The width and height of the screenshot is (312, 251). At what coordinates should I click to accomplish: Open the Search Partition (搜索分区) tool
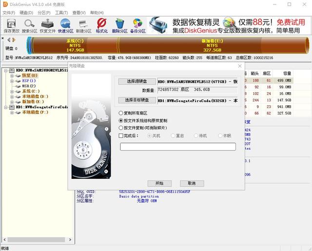tap(29, 26)
